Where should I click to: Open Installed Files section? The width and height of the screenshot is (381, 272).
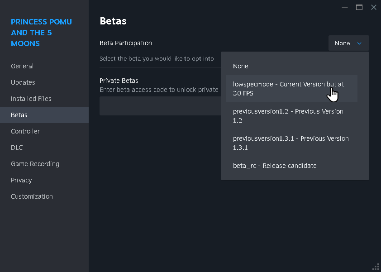tap(31, 99)
